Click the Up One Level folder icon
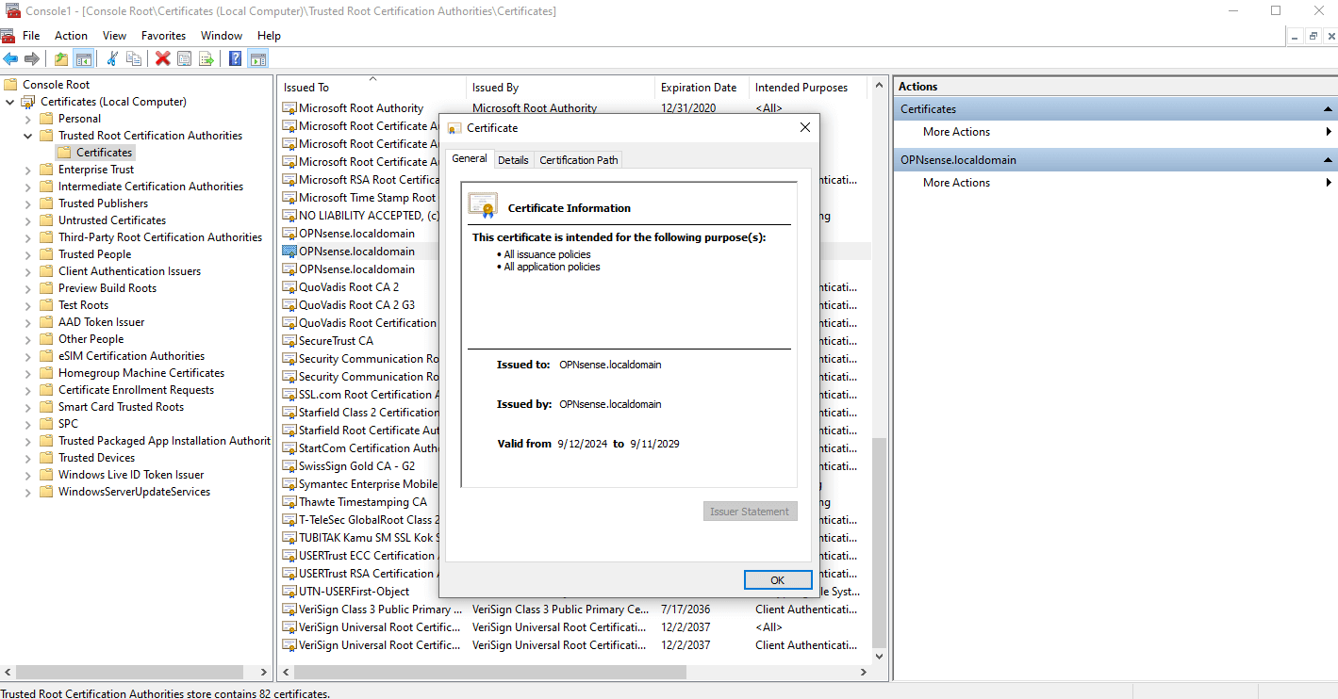 coord(61,59)
